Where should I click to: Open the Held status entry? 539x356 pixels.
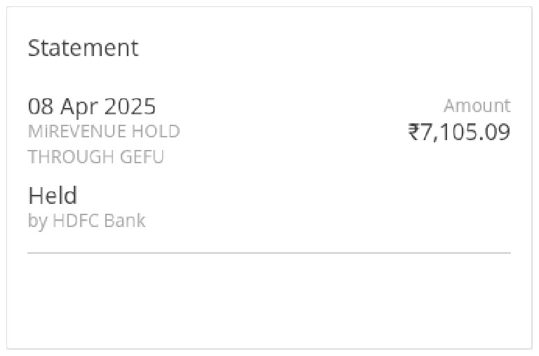click(53, 196)
